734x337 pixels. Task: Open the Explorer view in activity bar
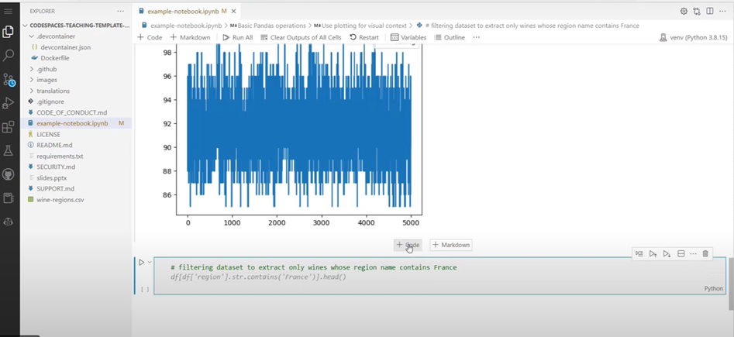click(8, 32)
